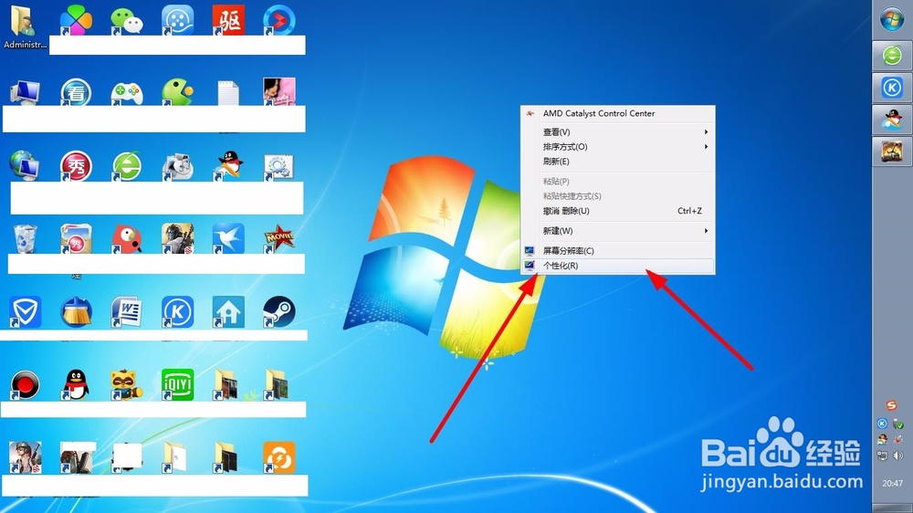Click the volume speaker tray icon
The image size is (913, 513).
pos(898,455)
